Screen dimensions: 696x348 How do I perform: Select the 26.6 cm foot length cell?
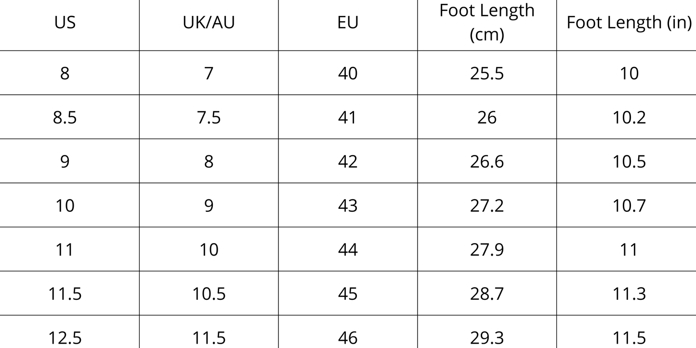coord(486,161)
